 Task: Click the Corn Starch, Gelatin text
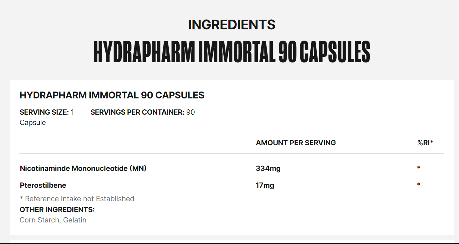(x=53, y=220)
